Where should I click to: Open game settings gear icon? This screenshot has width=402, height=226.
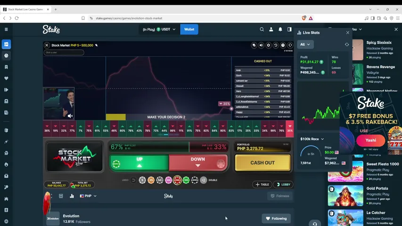coord(269,45)
